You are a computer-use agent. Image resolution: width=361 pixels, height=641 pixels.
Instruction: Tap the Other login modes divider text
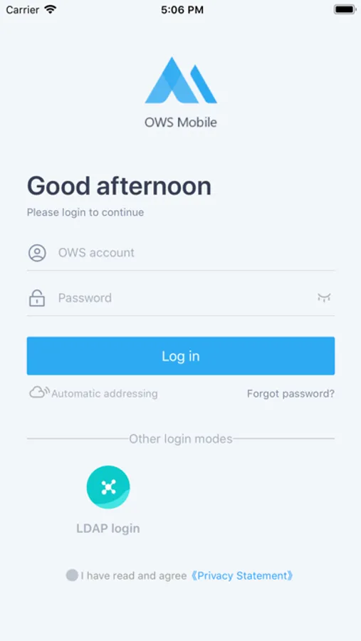(181, 439)
